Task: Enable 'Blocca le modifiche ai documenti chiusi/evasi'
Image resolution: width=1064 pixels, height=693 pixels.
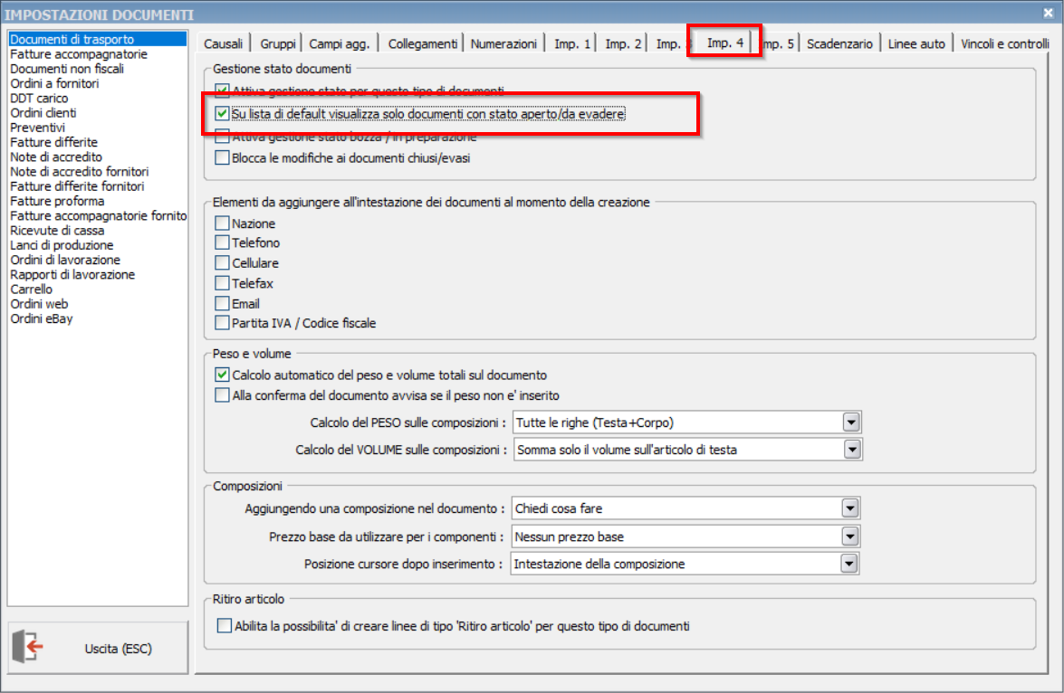Action: tap(222, 157)
